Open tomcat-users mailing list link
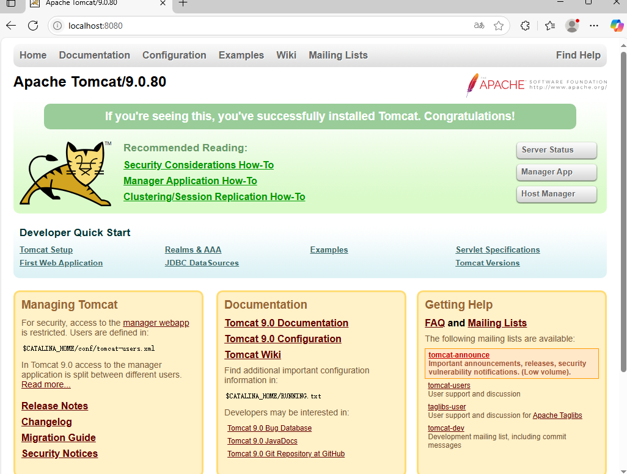The width and height of the screenshot is (627, 474). point(449,386)
